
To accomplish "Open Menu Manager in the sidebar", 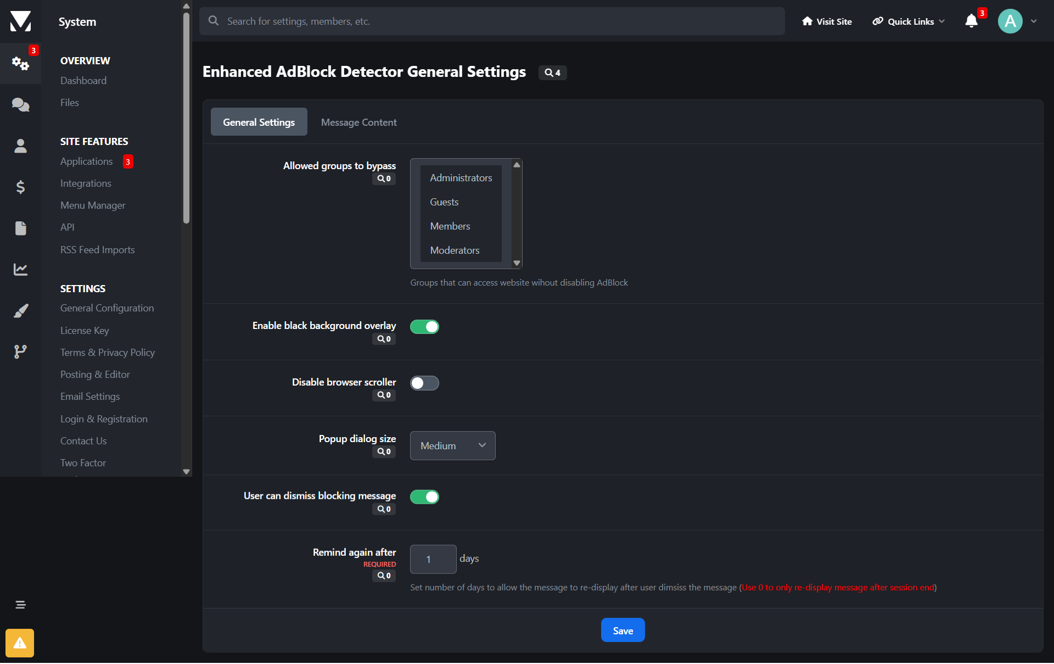I will (93, 205).
